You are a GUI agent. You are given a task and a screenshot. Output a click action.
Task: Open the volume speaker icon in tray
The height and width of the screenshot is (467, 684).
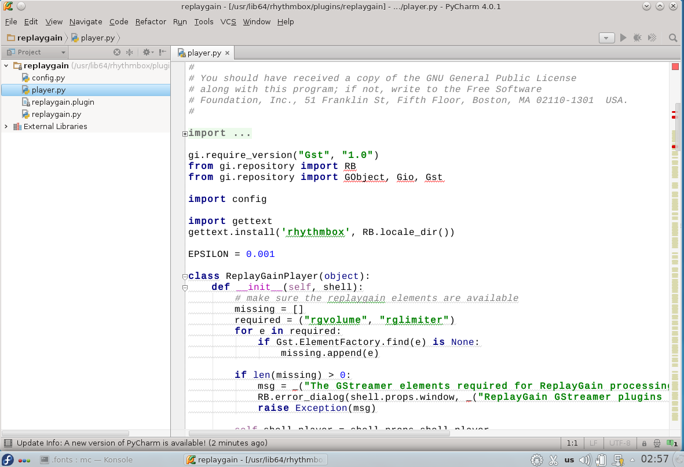[x=585, y=459]
